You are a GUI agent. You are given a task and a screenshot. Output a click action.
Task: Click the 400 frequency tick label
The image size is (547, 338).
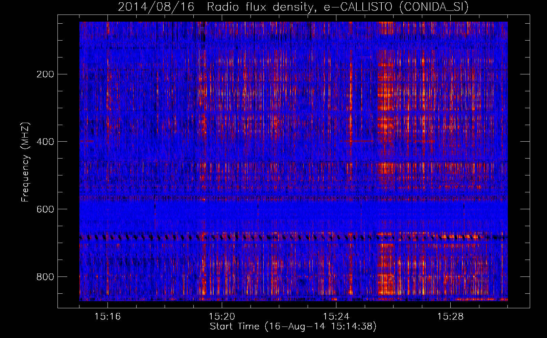[x=45, y=142]
